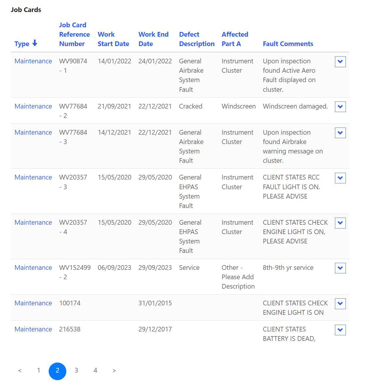Expand row options for WV90874 - 1
391x391 pixels.
tap(340, 62)
